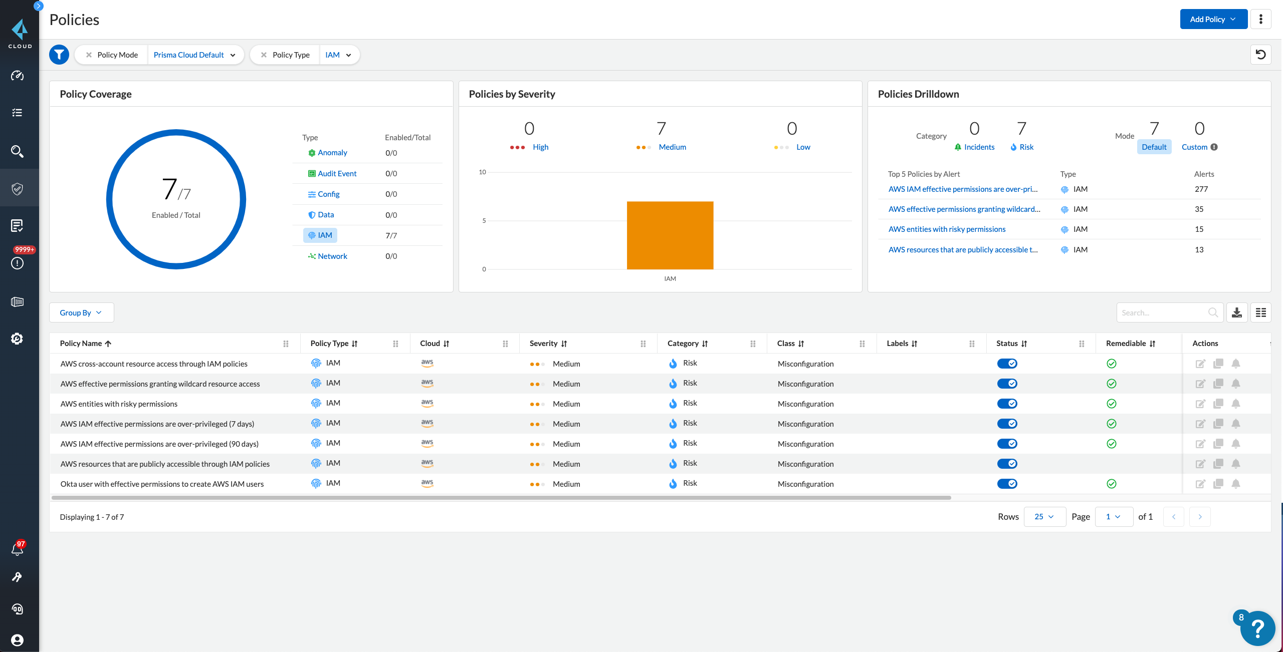Click the download icon in policies list
1283x652 pixels.
coord(1237,312)
